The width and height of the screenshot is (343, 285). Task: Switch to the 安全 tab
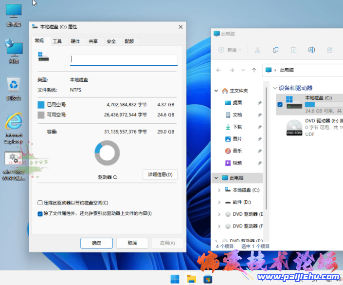click(111, 41)
